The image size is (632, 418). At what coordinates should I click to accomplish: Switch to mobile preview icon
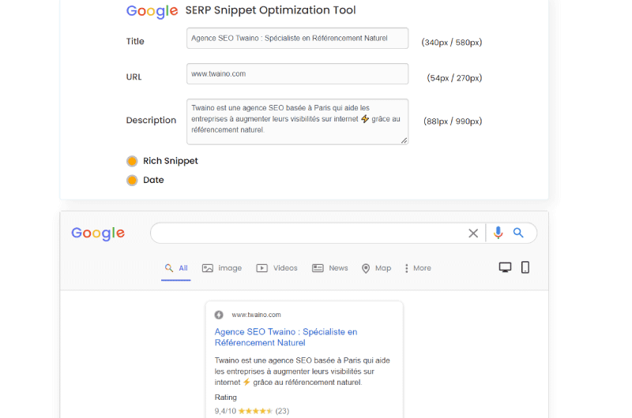coord(525,267)
